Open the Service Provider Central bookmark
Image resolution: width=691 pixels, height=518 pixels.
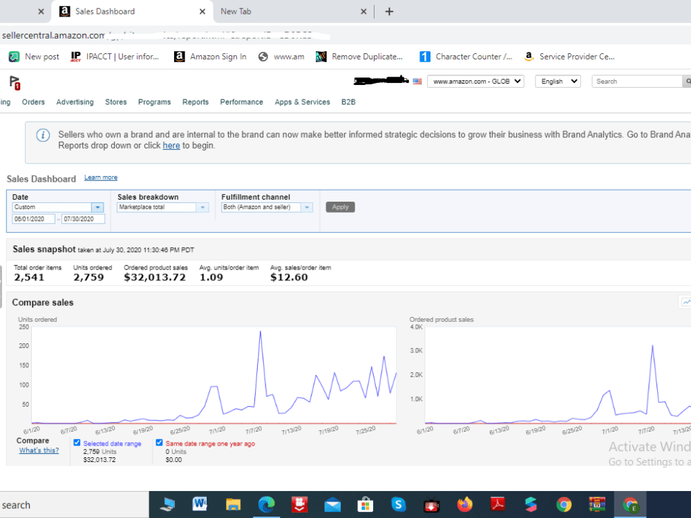(x=569, y=57)
